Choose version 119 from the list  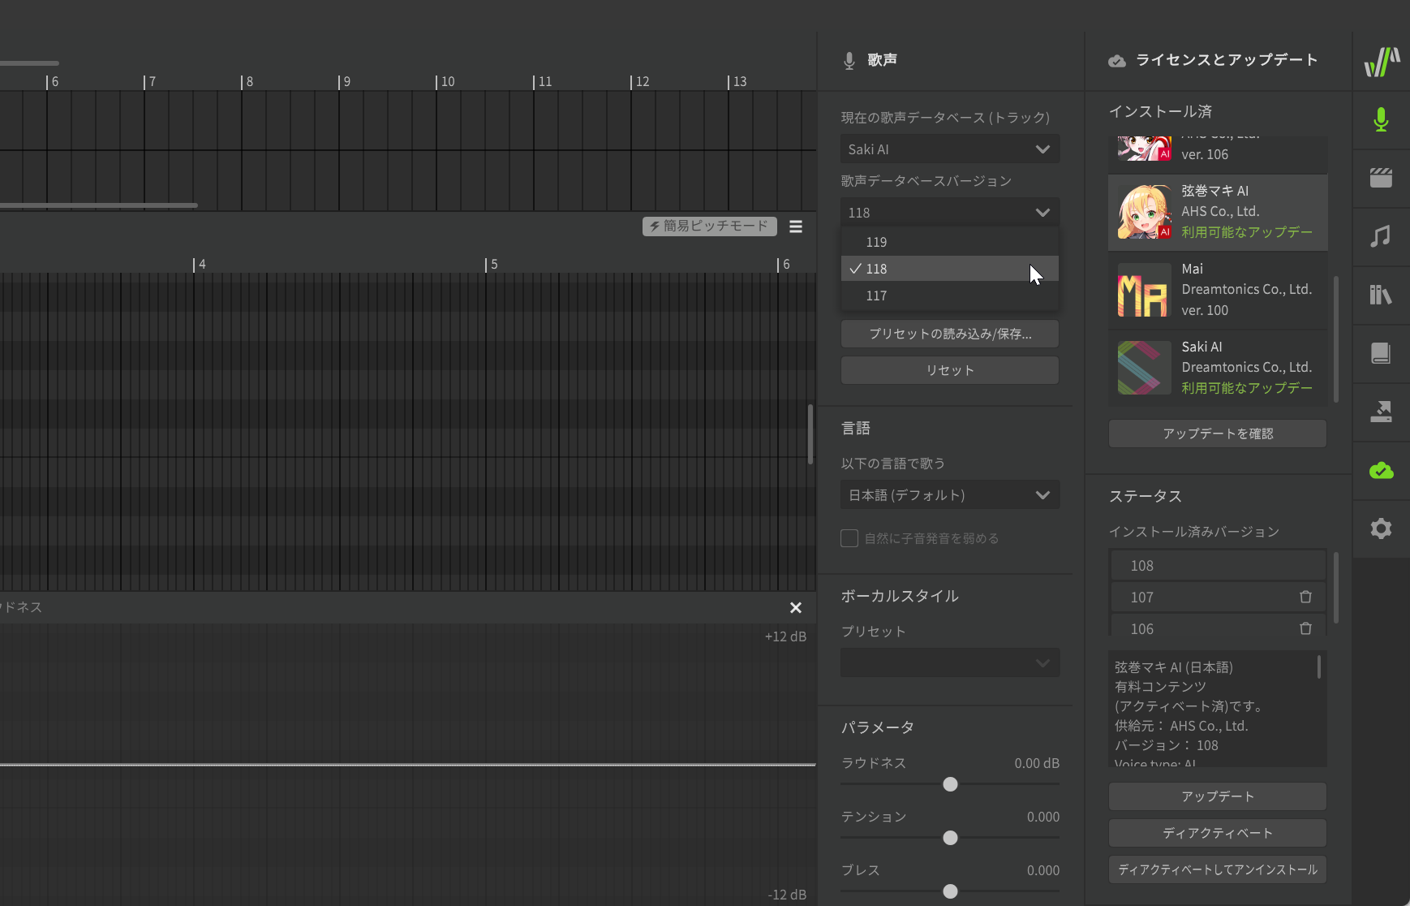(950, 242)
